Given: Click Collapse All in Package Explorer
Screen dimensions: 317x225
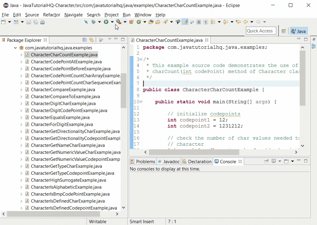Looking at the screenshot, I should click(x=85, y=40).
